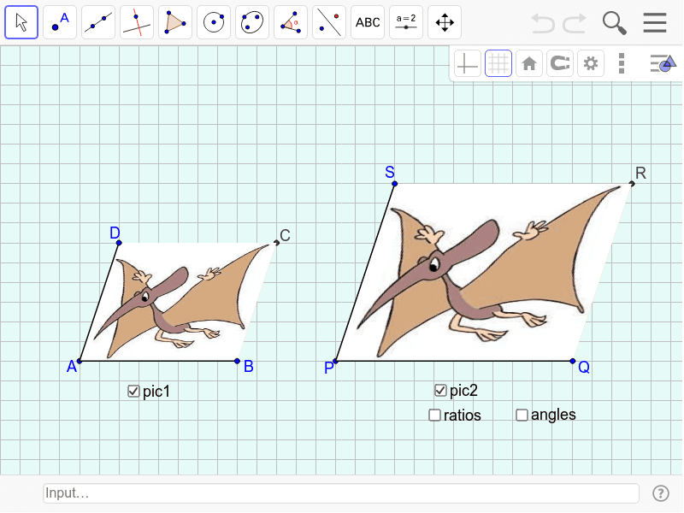Image resolution: width=684 pixels, height=513 pixels.
Task: Click the small pterodactyl picture pic1
Action: point(178,302)
